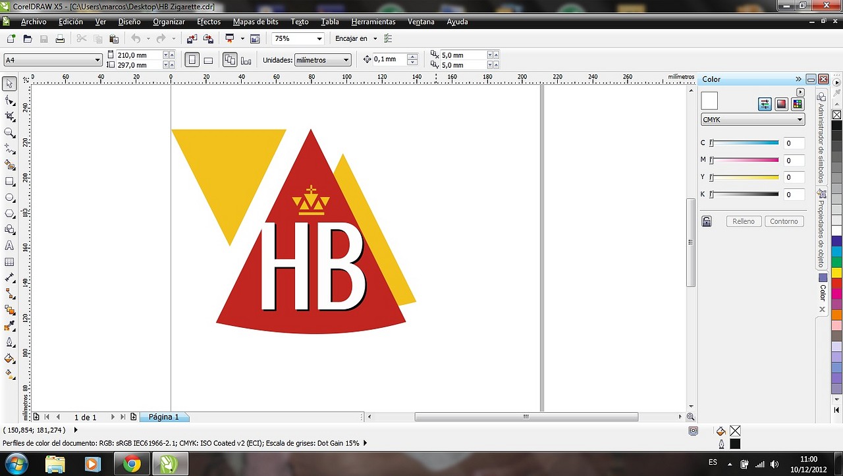843x476 pixels.
Task: Click the Relleno button
Action: pyautogui.click(x=744, y=221)
